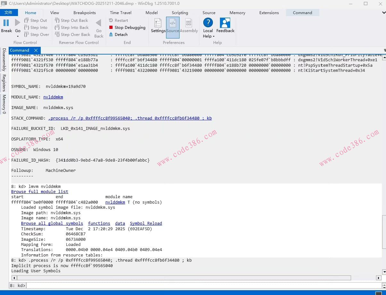
Task: Click the Go play icon
Action: click(18, 23)
